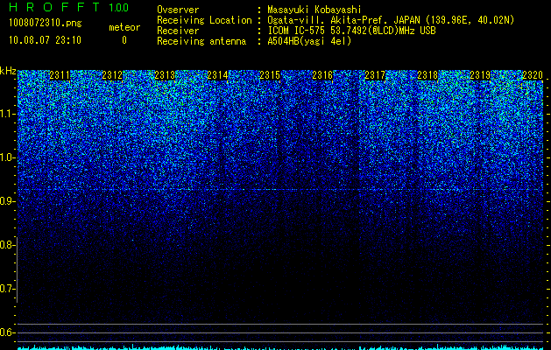This screenshot has height=350, width=551.
Task: Click meteor count value 0
Action: click(124, 40)
